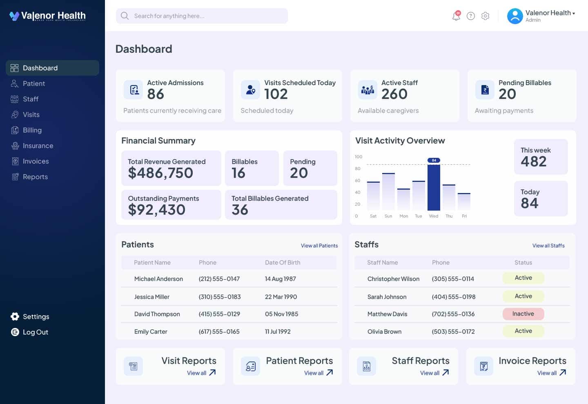588x404 pixels.
Task: Expand the Valenor Health account dropdown arrow
Action: tap(574, 13)
